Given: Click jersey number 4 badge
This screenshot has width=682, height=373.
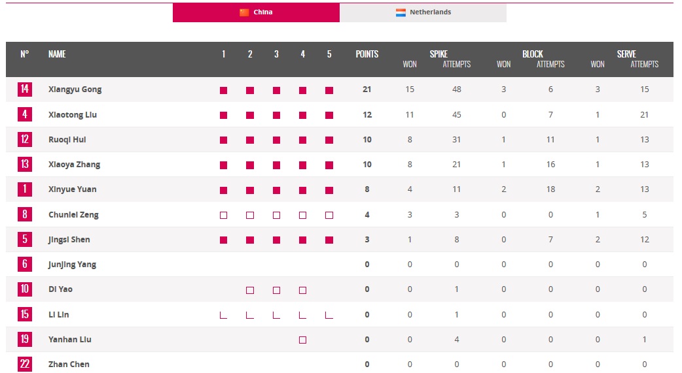Looking at the screenshot, I should pyautogui.click(x=24, y=114).
